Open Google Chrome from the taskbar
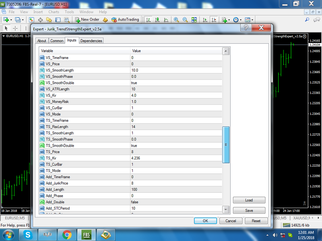The height and width of the screenshot is (241, 322). (x=67, y=235)
